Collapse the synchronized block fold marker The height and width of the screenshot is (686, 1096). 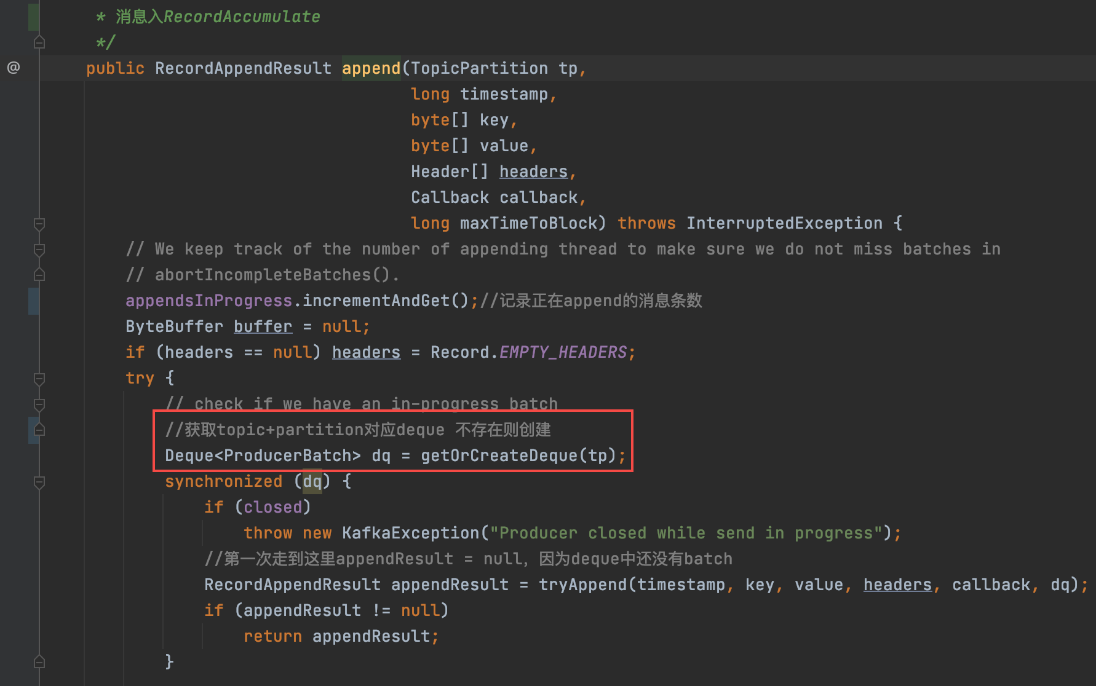tap(39, 482)
